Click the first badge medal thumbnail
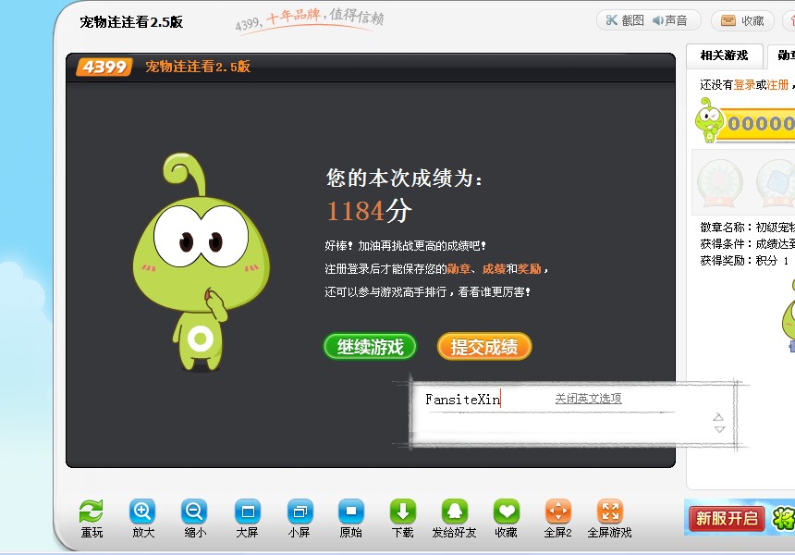The height and width of the screenshot is (555, 795). click(x=720, y=182)
